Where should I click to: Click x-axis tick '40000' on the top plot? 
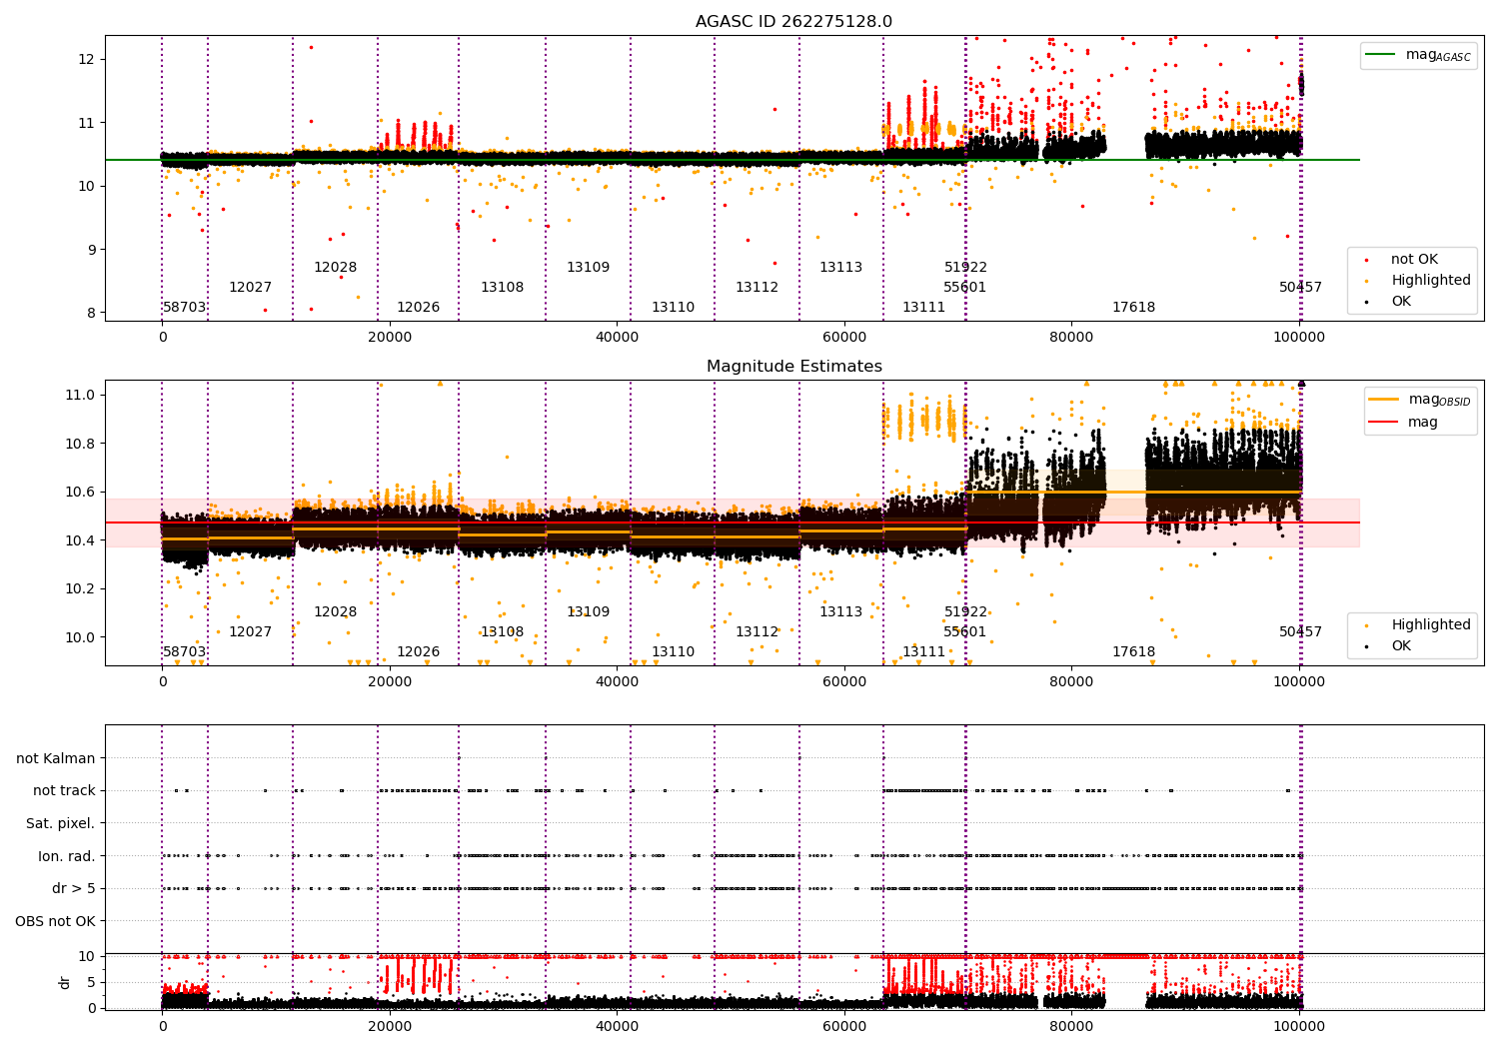coord(617,338)
